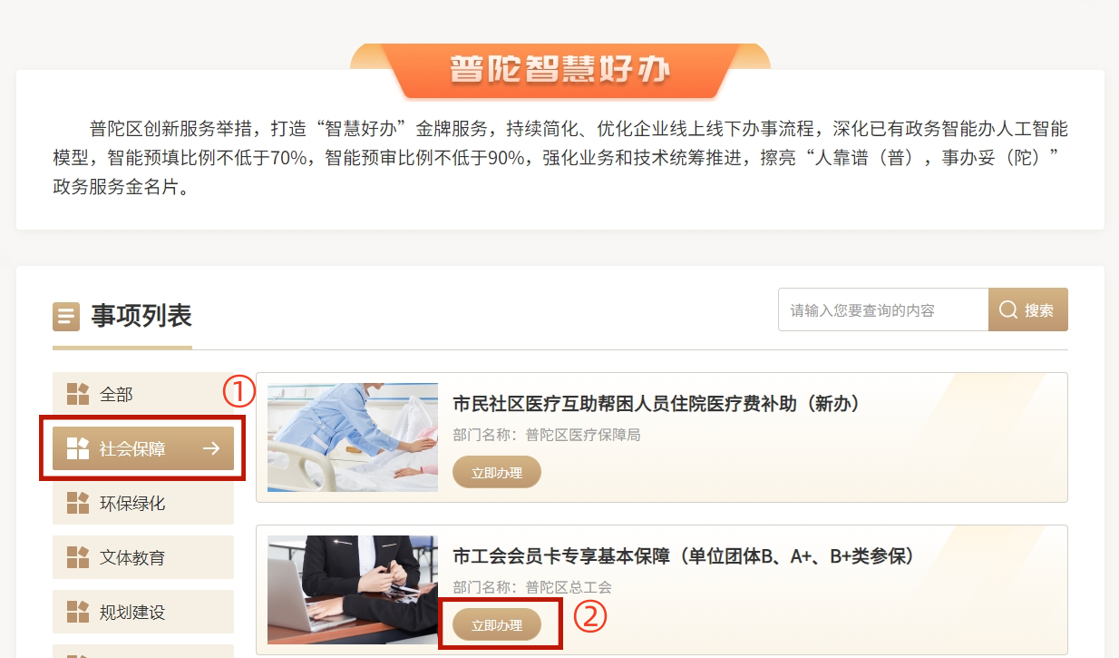Viewport: 1119px width, 658px height.
Task: Click the arrow on 社会保障 item
Action: [211, 448]
